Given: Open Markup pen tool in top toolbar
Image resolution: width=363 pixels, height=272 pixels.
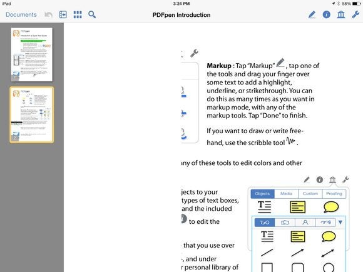Looking at the screenshot, I should [312, 14].
